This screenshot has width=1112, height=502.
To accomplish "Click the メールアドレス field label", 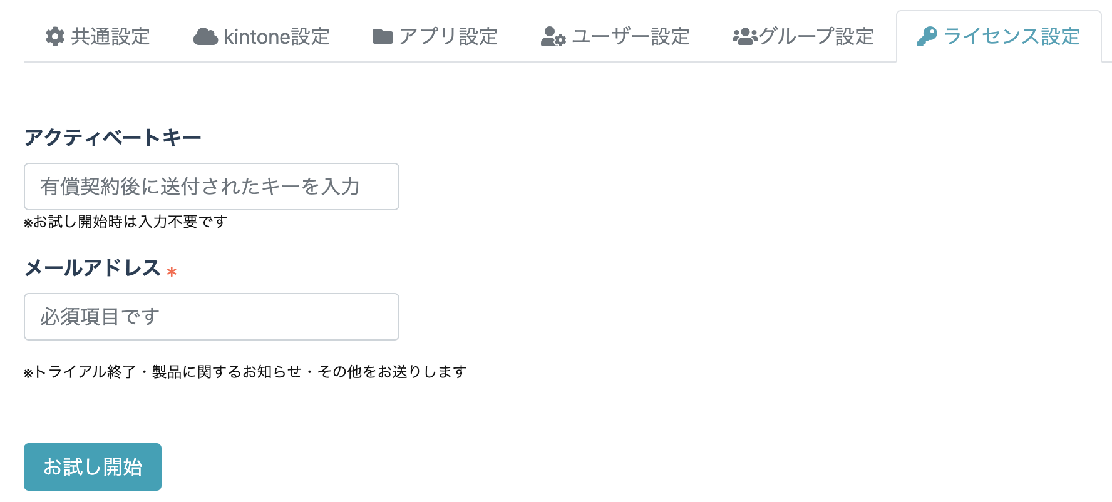I will click(x=93, y=268).
